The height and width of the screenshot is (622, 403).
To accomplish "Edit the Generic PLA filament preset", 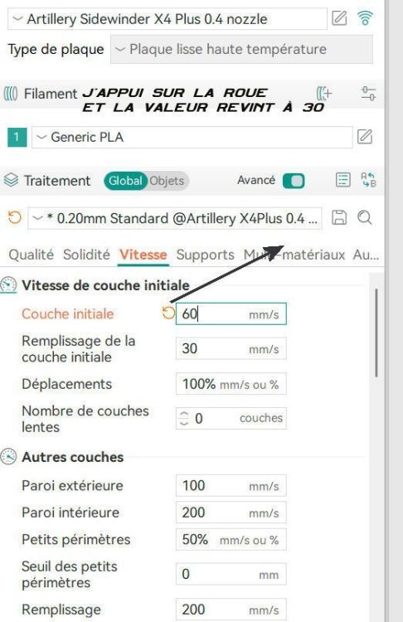I will (x=365, y=137).
